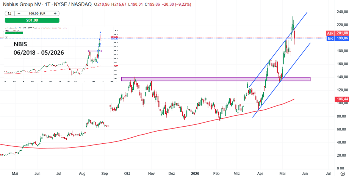Select the lower blue channel trendline
This screenshot has height=179, width=349.
281,80
